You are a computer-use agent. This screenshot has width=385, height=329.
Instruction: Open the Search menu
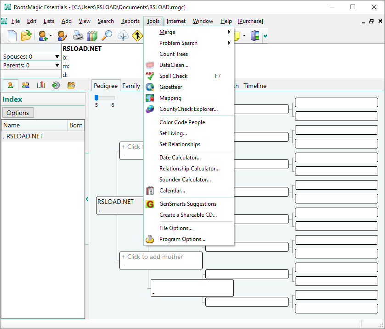(106, 21)
